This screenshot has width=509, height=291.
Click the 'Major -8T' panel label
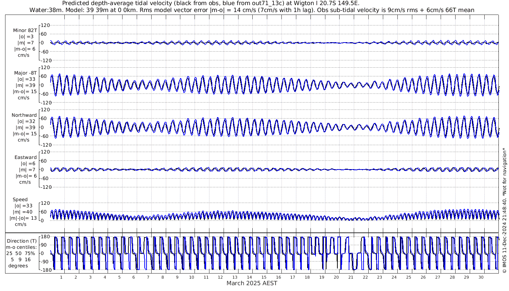pyautogui.click(x=25, y=73)
